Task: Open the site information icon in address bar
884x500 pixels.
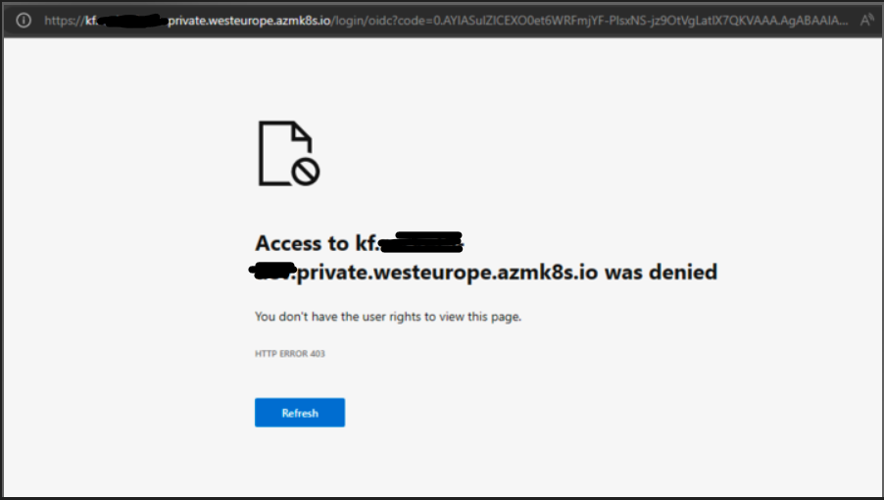Action: click(x=24, y=21)
